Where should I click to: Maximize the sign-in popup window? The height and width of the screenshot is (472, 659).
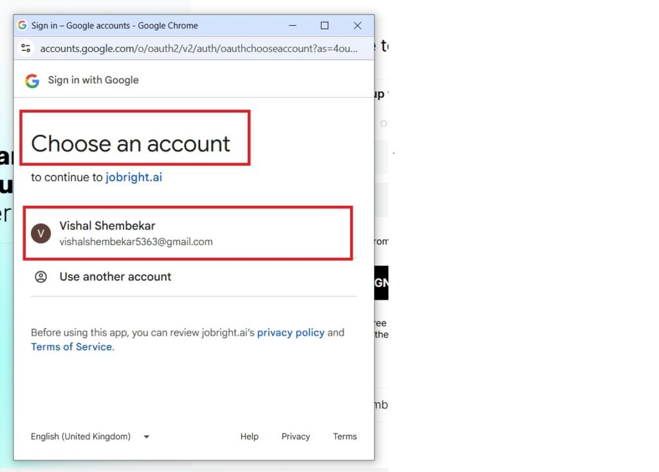tap(324, 26)
